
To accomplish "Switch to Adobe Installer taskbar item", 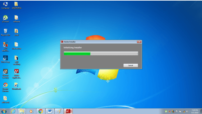I will tap(68, 111).
